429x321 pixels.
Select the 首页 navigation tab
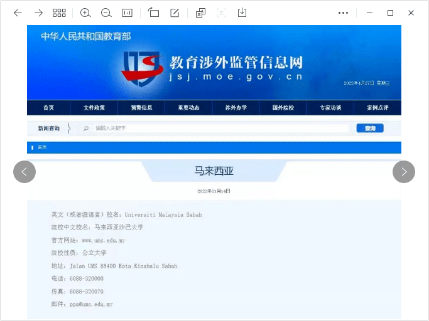(48, 108)
